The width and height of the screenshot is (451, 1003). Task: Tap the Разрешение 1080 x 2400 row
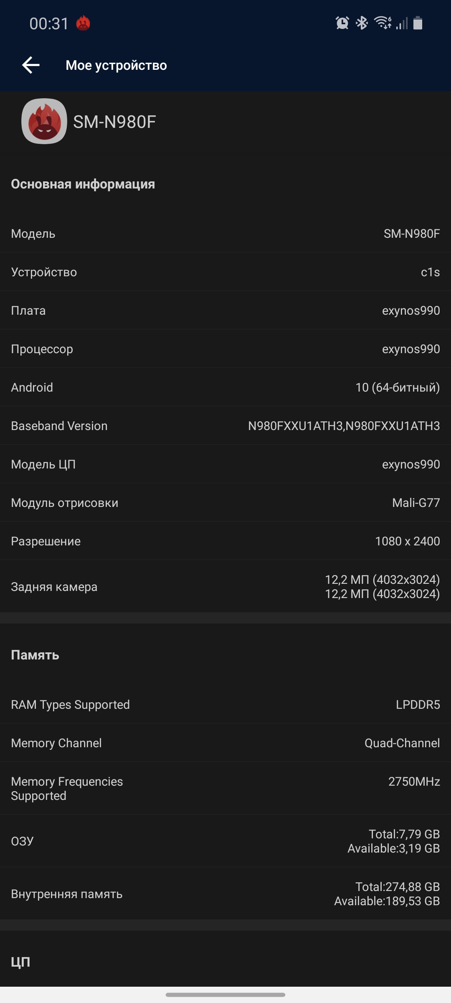coord(225,541)
